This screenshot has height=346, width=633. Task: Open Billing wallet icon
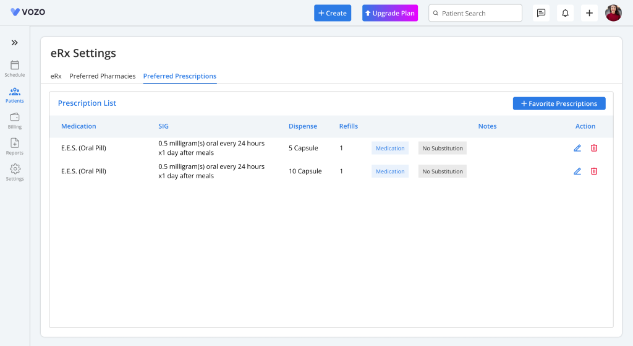tap(15, 117)
